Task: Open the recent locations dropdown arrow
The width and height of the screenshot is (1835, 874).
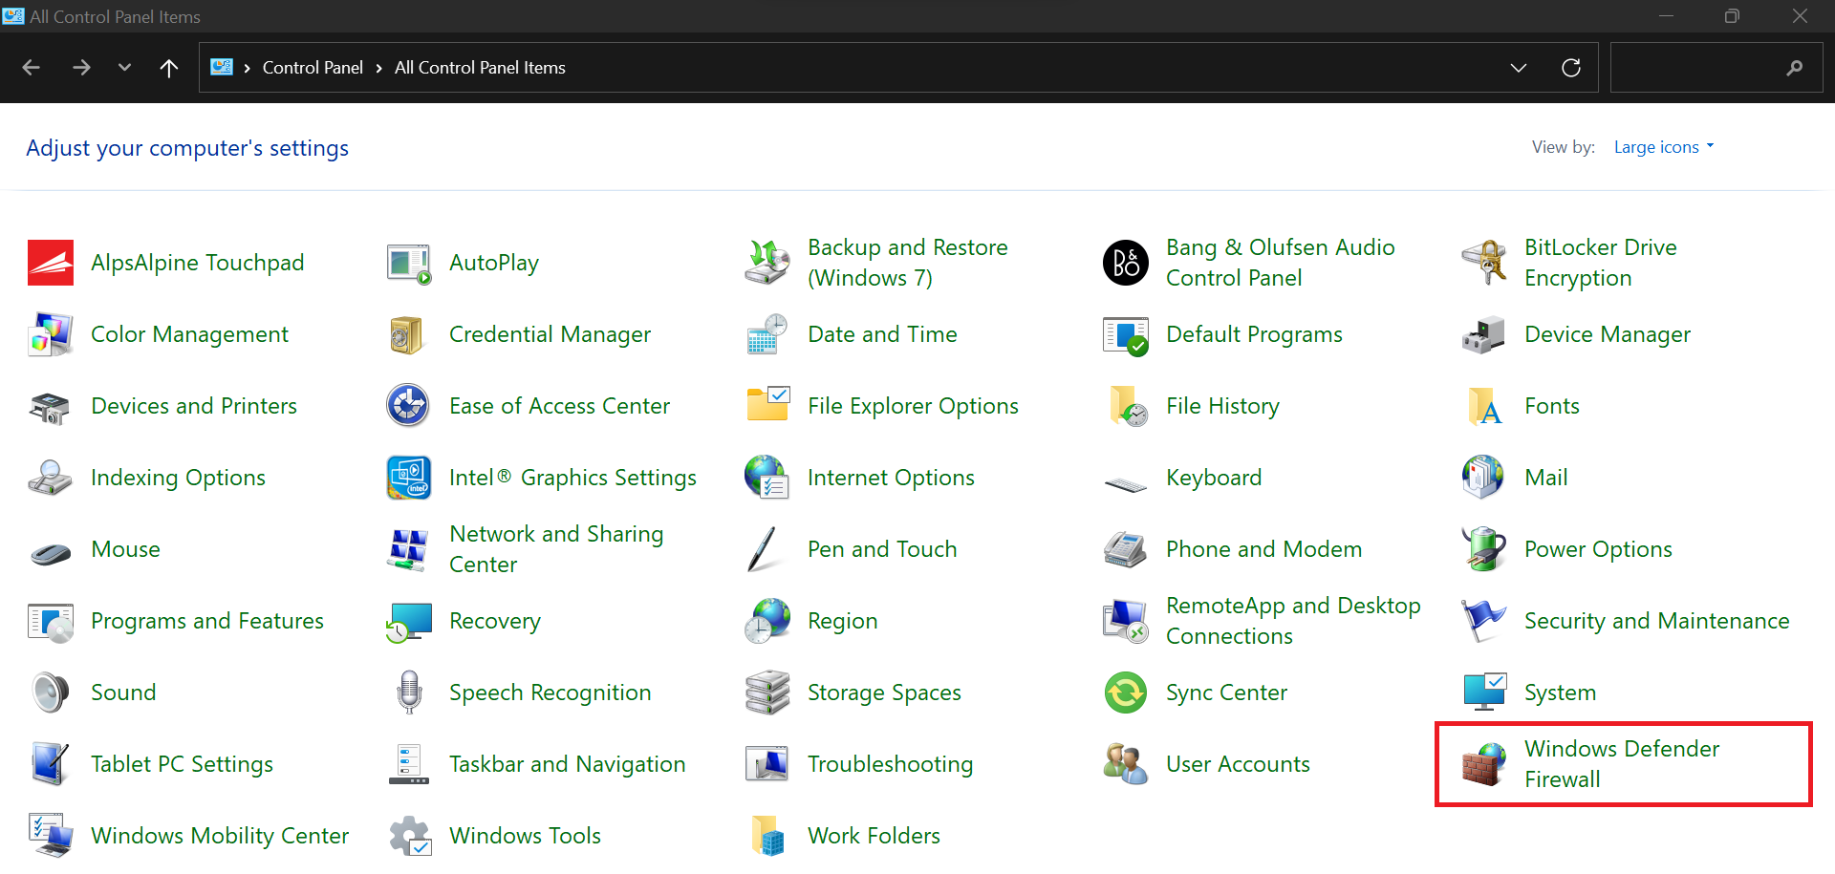Action: pyautogui.click(x=124, y=68)
